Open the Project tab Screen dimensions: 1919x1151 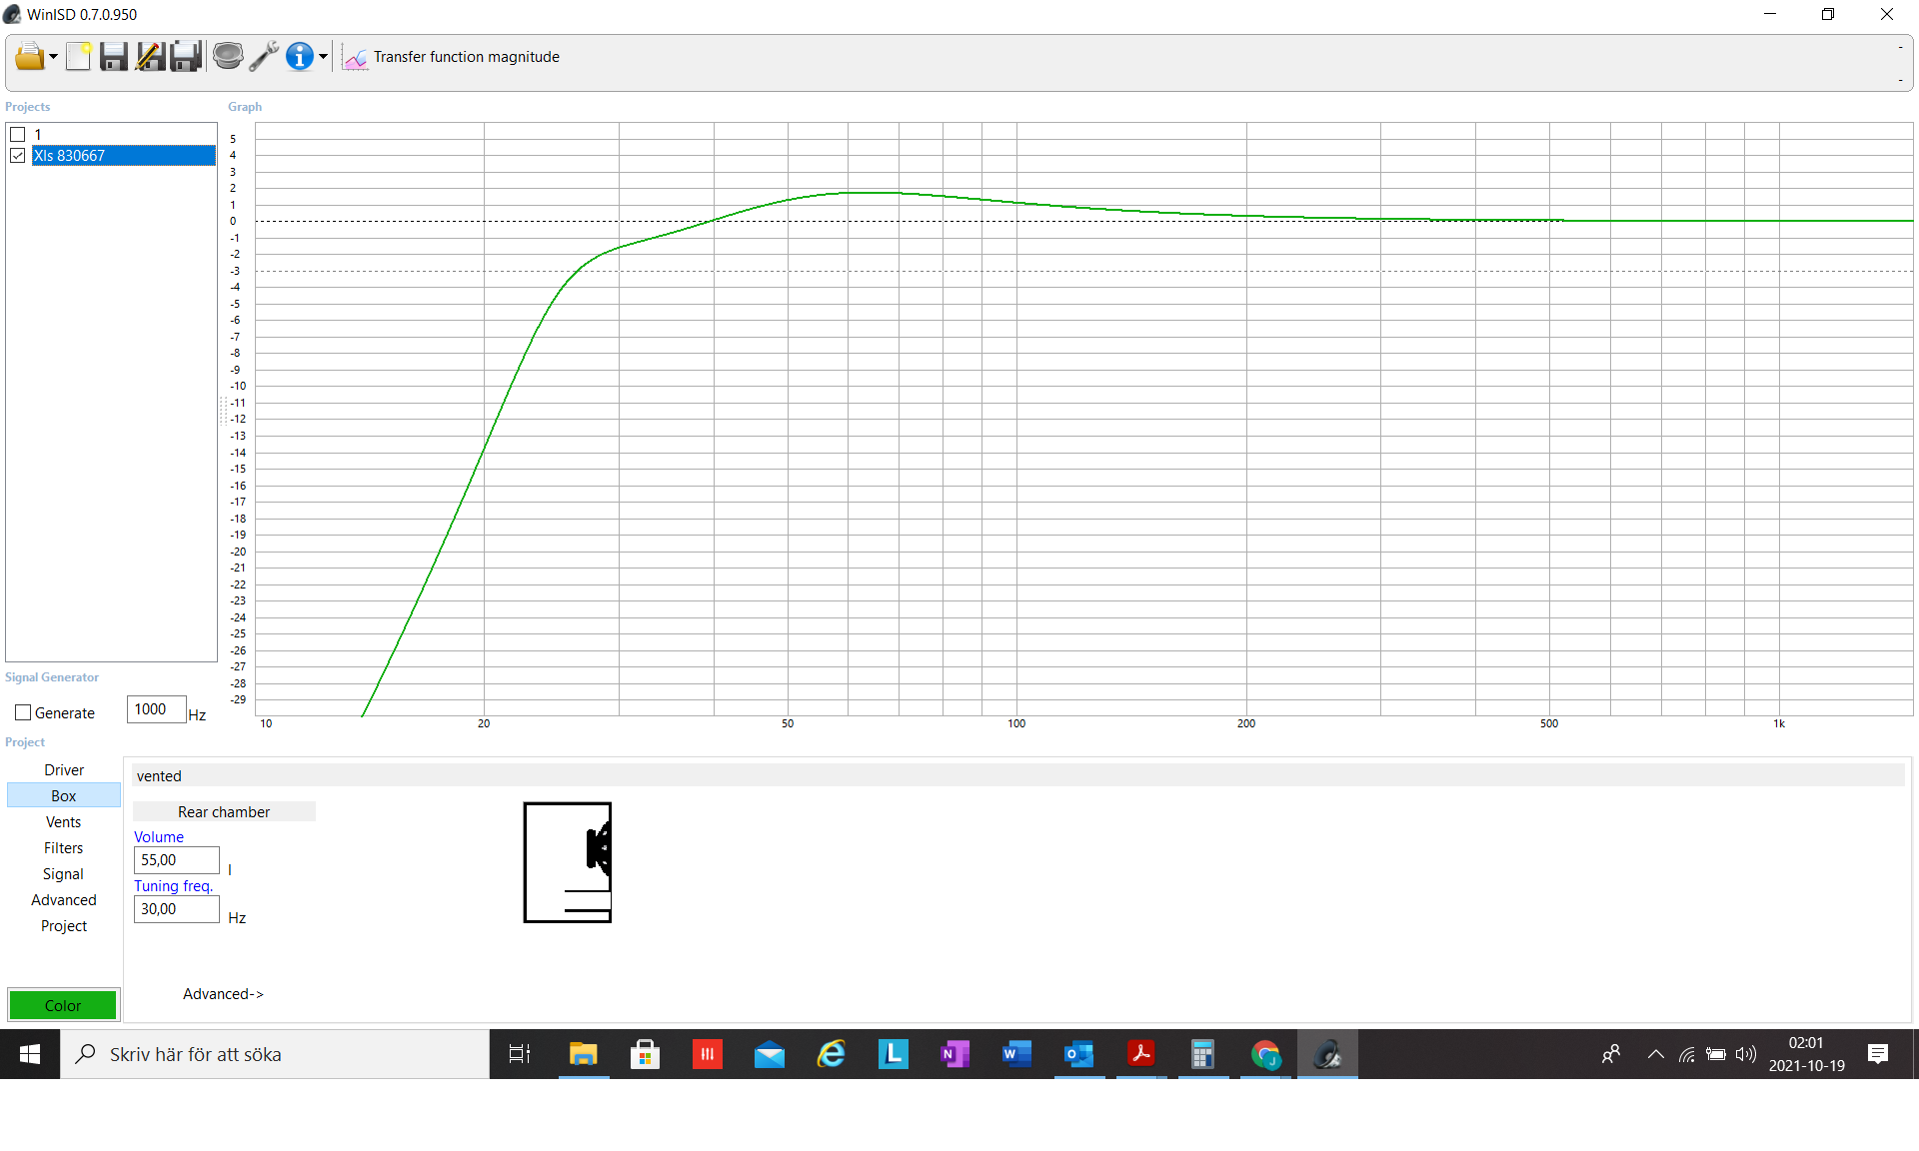click(64, 925)
